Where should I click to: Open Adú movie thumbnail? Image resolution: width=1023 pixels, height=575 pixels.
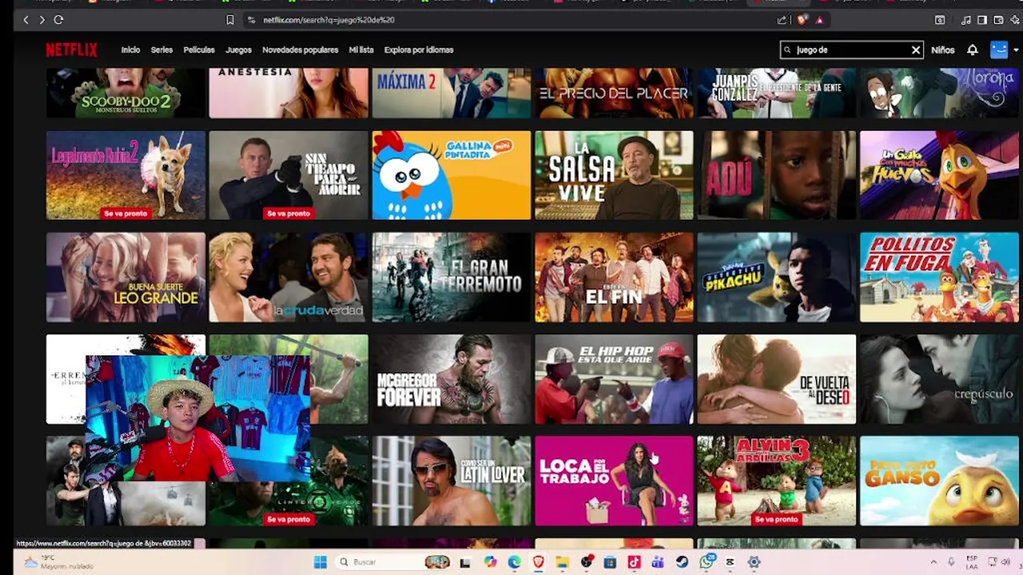[777, 175]
